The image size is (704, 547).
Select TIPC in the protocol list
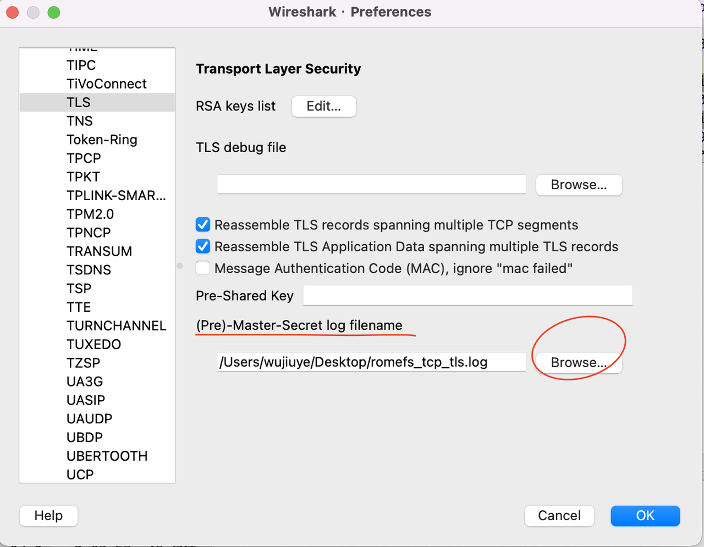97,65
